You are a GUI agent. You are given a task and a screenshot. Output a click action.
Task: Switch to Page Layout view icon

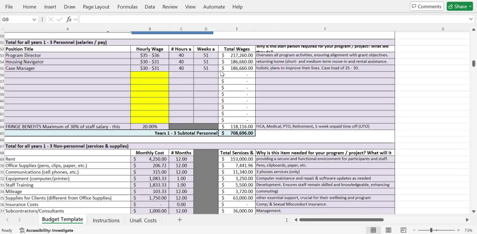pos(388,230)
